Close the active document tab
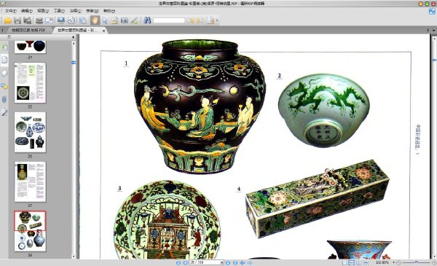Viewport: 437px width, 266px height. (103, 31)
